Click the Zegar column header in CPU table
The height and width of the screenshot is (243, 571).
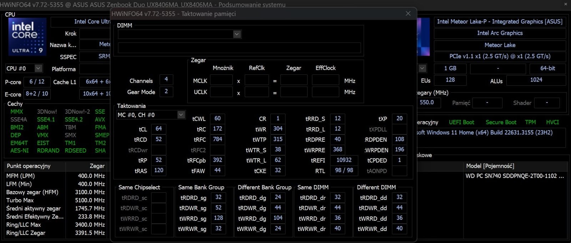click(x=86, y=166)
